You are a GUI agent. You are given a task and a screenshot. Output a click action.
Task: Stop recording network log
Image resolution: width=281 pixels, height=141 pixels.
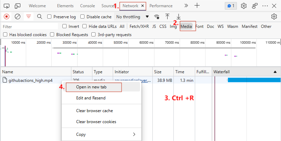point(7,17)
